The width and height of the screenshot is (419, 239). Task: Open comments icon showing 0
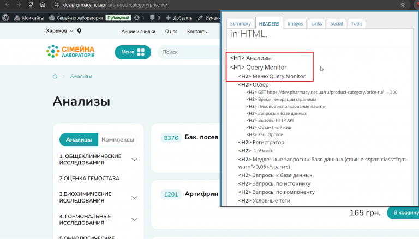155,18
